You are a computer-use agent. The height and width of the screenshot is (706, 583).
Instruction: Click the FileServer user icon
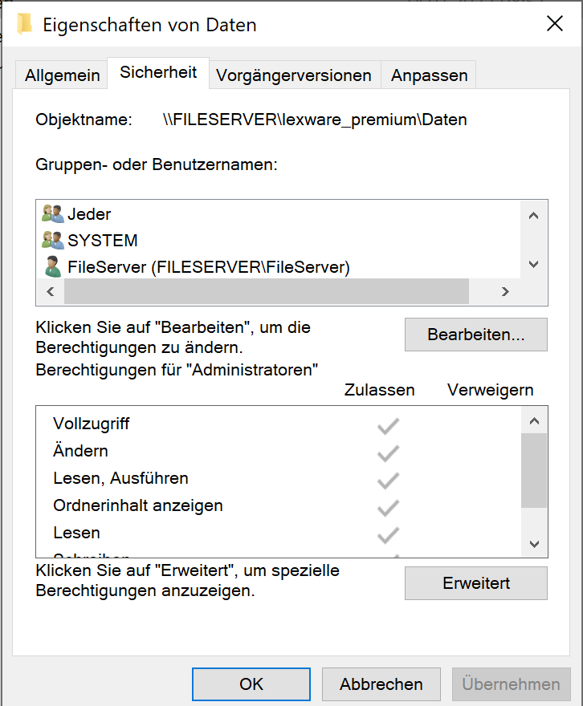pos(53,266)
